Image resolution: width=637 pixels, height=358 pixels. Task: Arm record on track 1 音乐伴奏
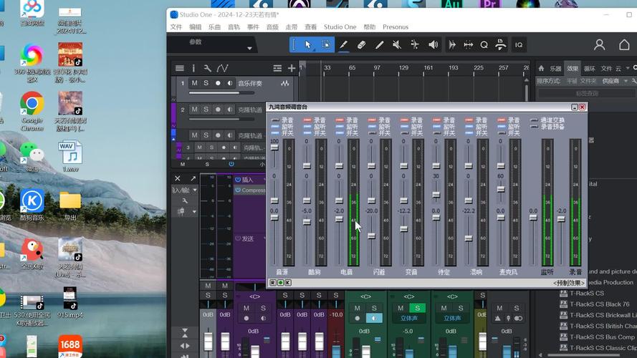coord(218,83)
